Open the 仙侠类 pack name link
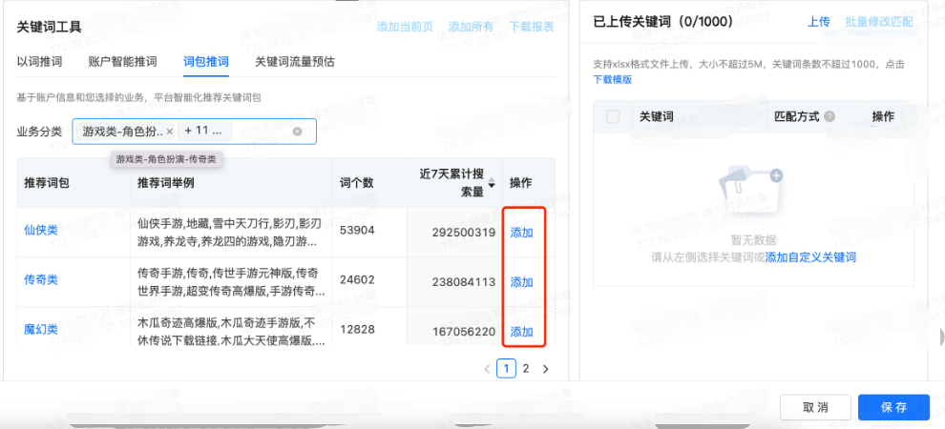945x429 pixels. (x=41, y=230)
